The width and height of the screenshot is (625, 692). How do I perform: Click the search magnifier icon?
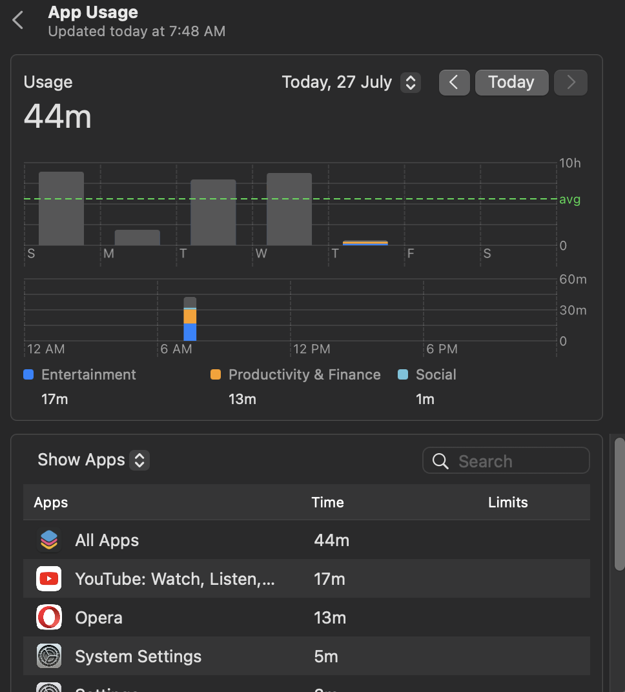(x=440, y=461)
